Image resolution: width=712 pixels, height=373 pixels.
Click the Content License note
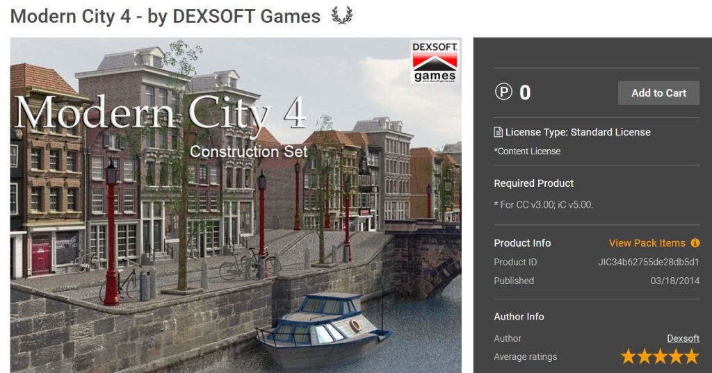527,151
